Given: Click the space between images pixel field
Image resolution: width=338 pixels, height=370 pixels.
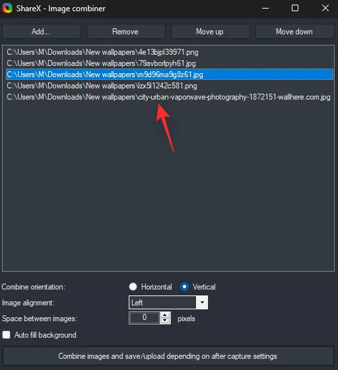Looking at the screenshot, I should pos(145,318).
